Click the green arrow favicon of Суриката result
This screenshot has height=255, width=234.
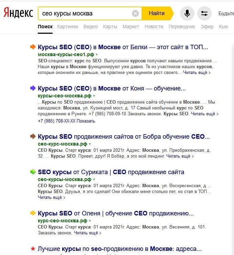tap(33, 172)
